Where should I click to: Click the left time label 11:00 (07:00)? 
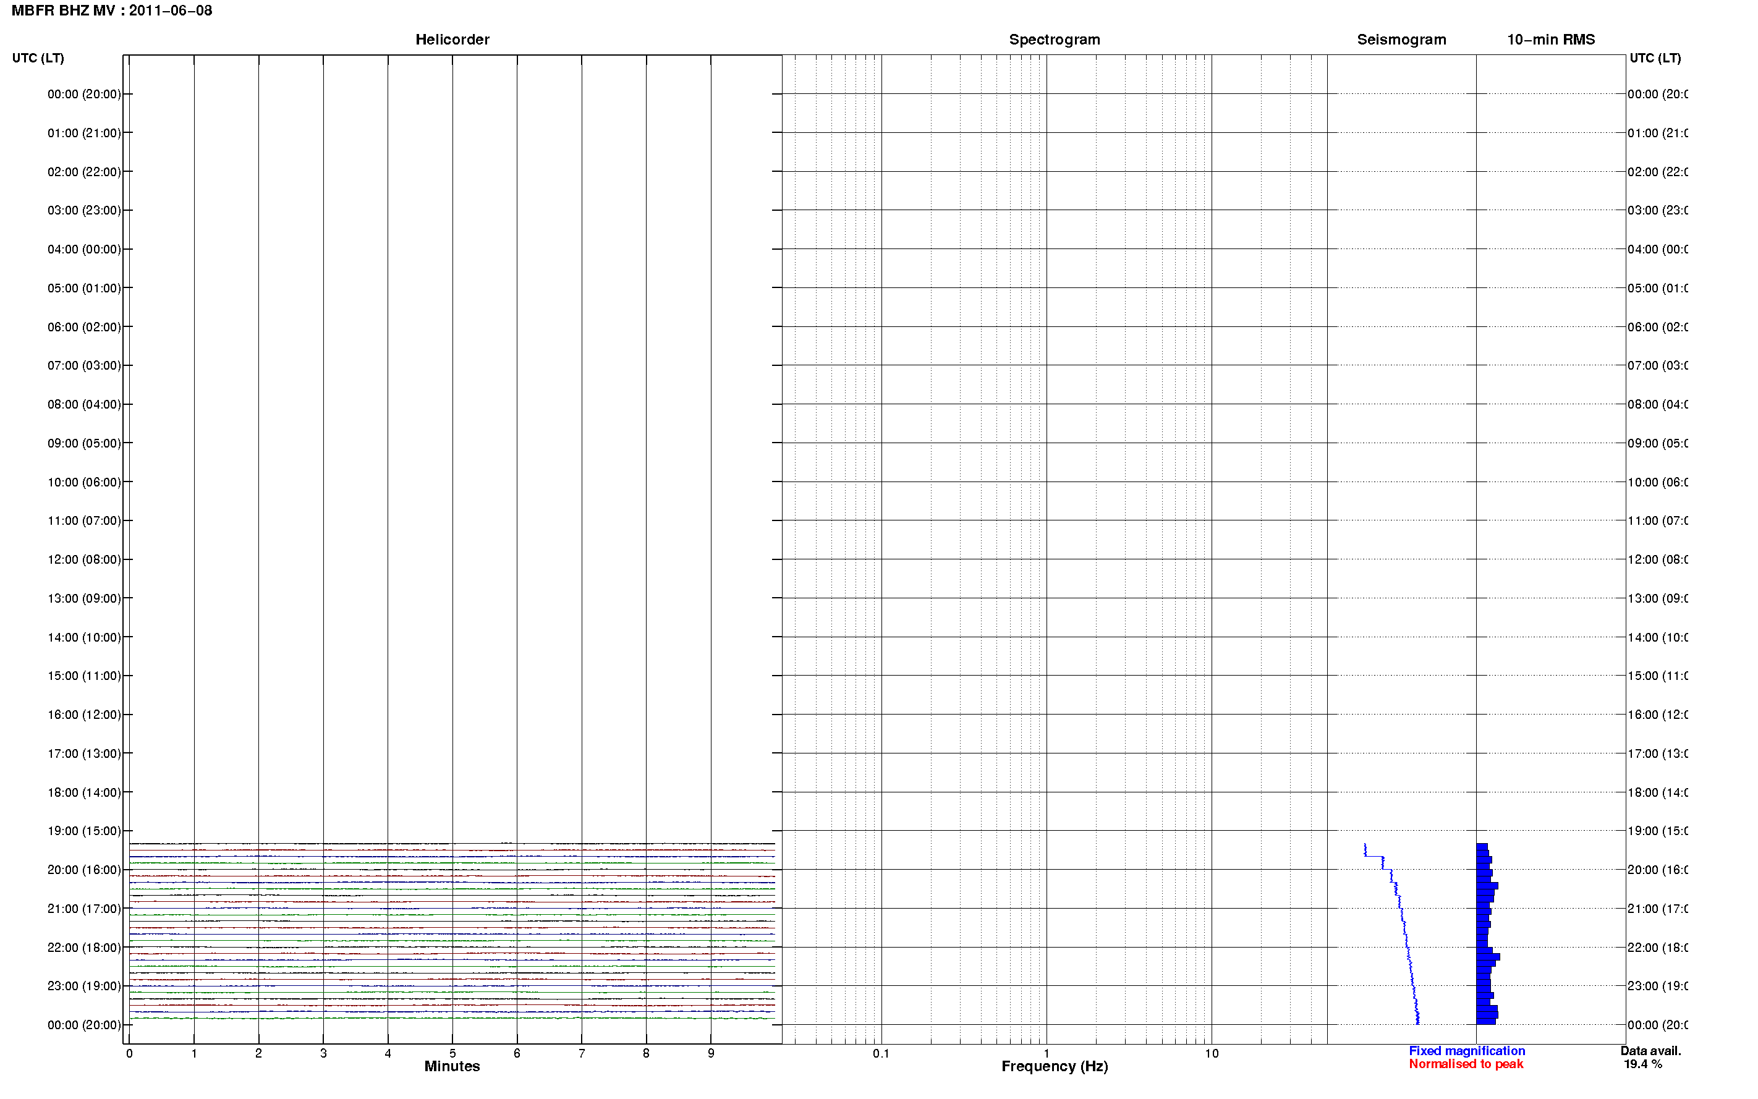click(x=84, y=521)
